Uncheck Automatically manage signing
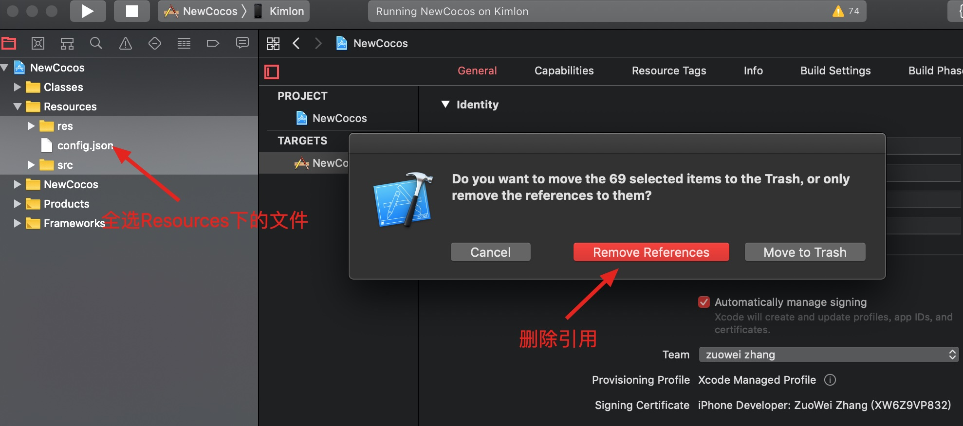Image resolution: width=963 pixels, height=426 pixels. [704, 302]
